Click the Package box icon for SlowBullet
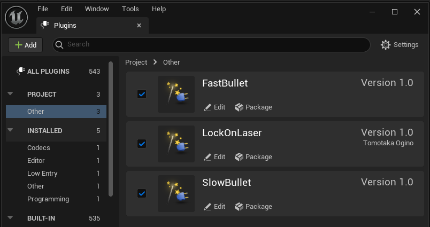The image size is (430, 227). 239,207
